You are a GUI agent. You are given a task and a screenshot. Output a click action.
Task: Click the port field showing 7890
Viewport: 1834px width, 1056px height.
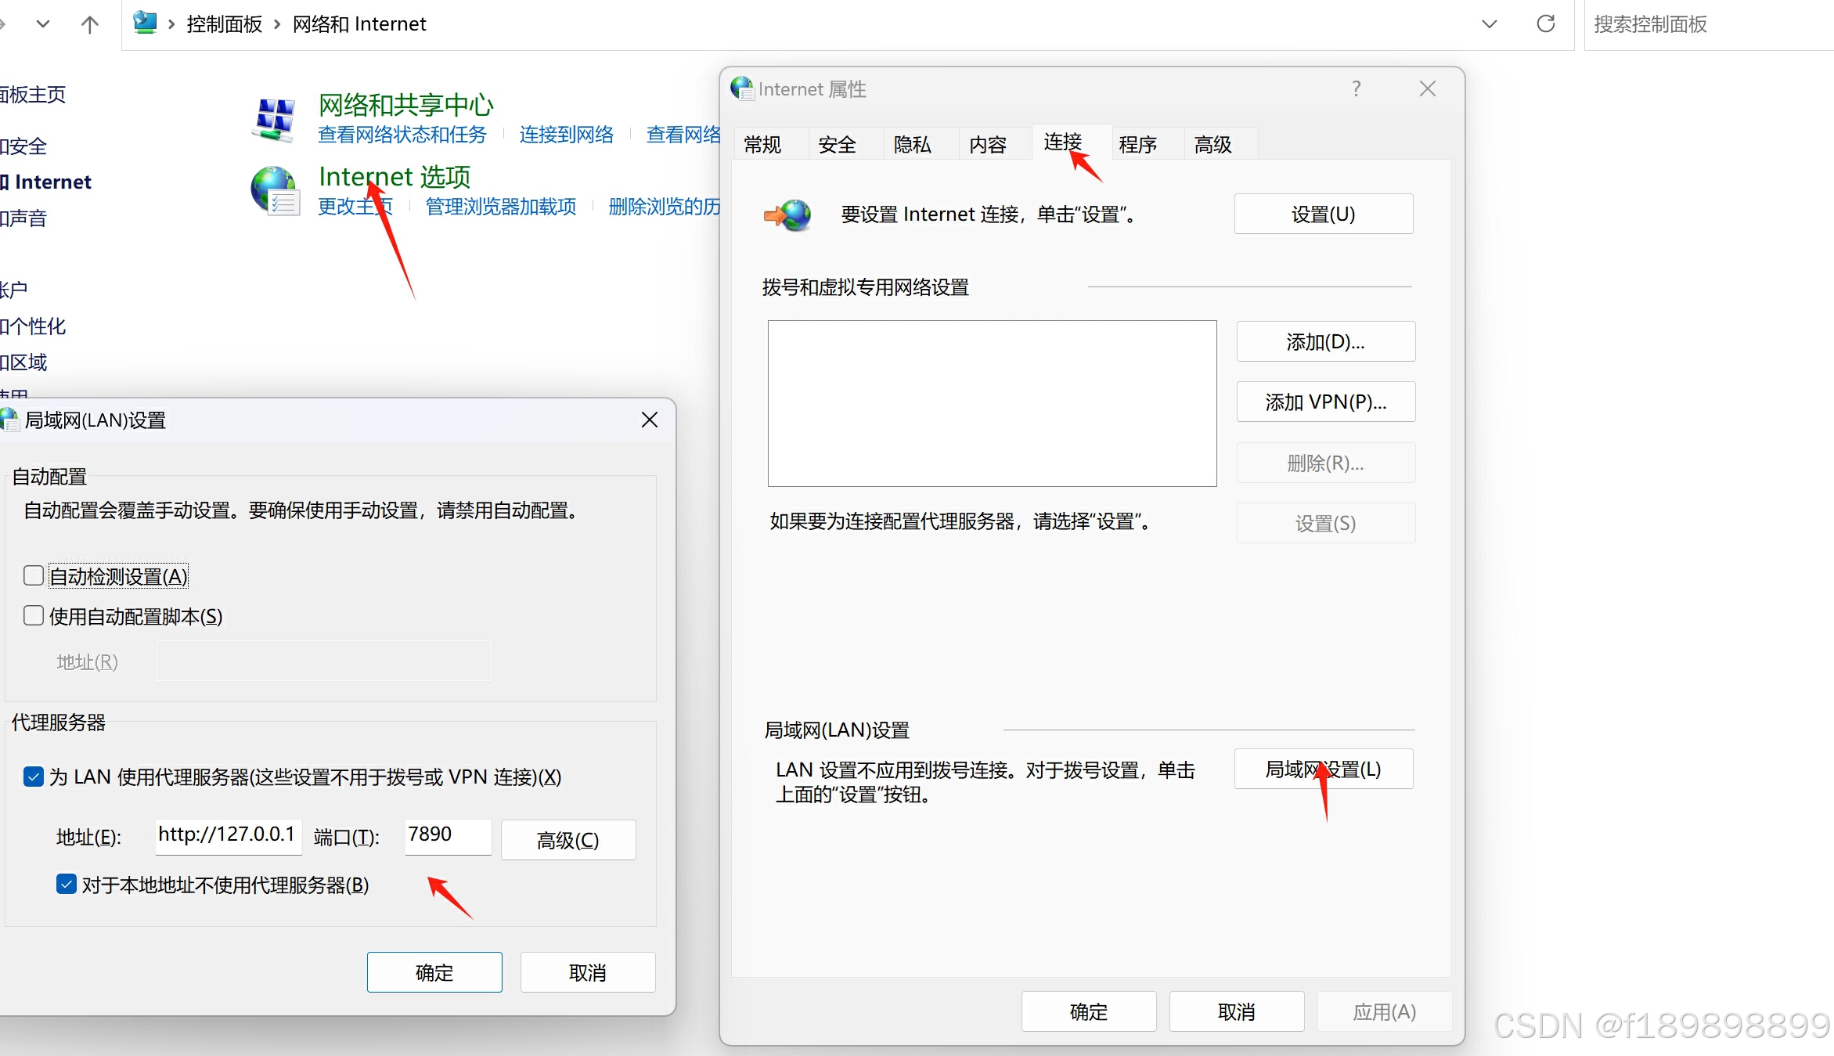(x=447, y=836)
